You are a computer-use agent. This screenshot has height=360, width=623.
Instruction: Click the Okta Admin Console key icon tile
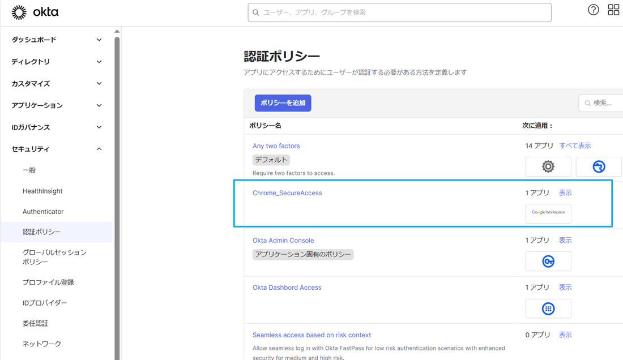(548, 261)
